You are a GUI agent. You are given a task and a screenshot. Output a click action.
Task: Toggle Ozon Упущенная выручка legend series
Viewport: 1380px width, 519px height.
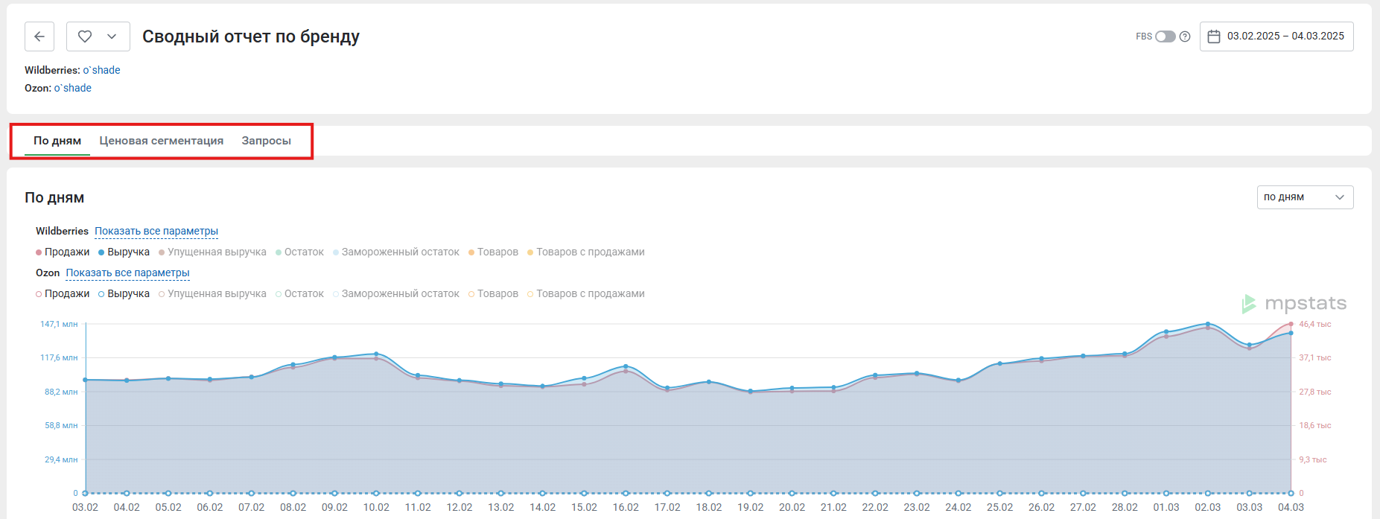[212, 293]
